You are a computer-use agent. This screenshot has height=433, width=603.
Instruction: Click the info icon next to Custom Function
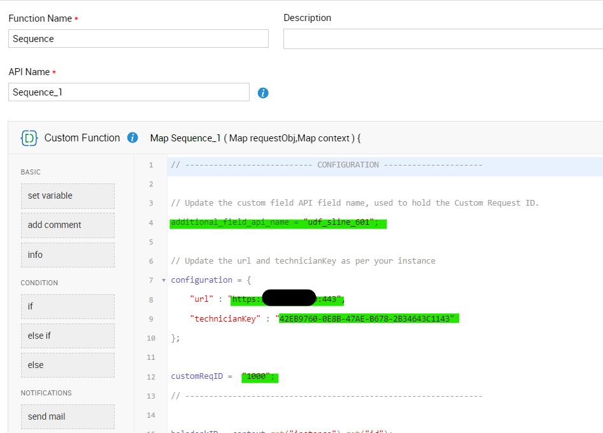132,138
